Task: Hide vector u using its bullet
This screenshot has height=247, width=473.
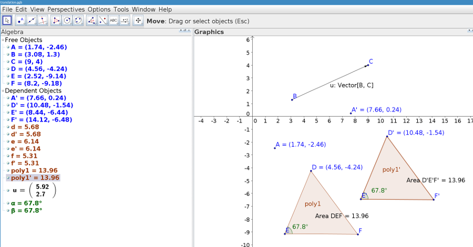Action: [x=8, y=190]
